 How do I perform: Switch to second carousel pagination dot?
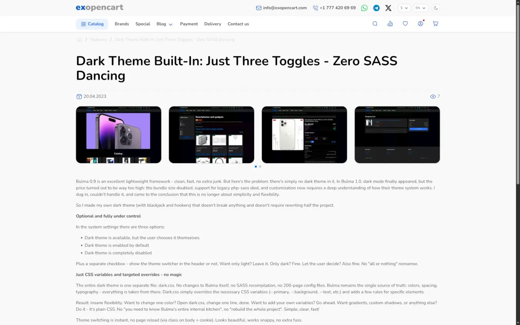tap(260, 167)
